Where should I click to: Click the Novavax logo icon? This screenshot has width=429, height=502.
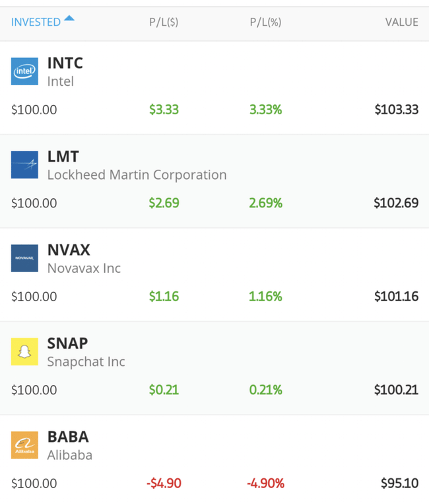click(24, 258)
